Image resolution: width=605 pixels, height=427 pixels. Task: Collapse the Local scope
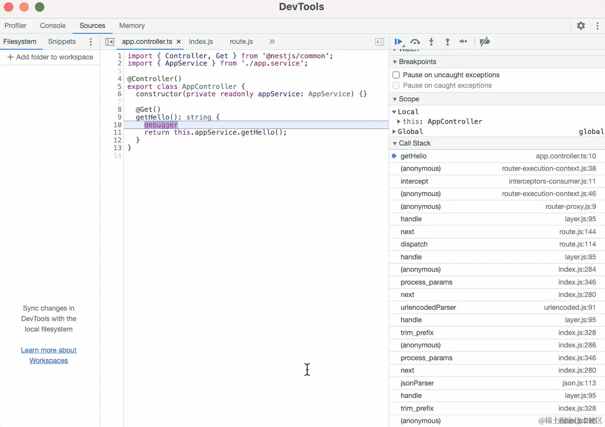click(x=394, y=112)
